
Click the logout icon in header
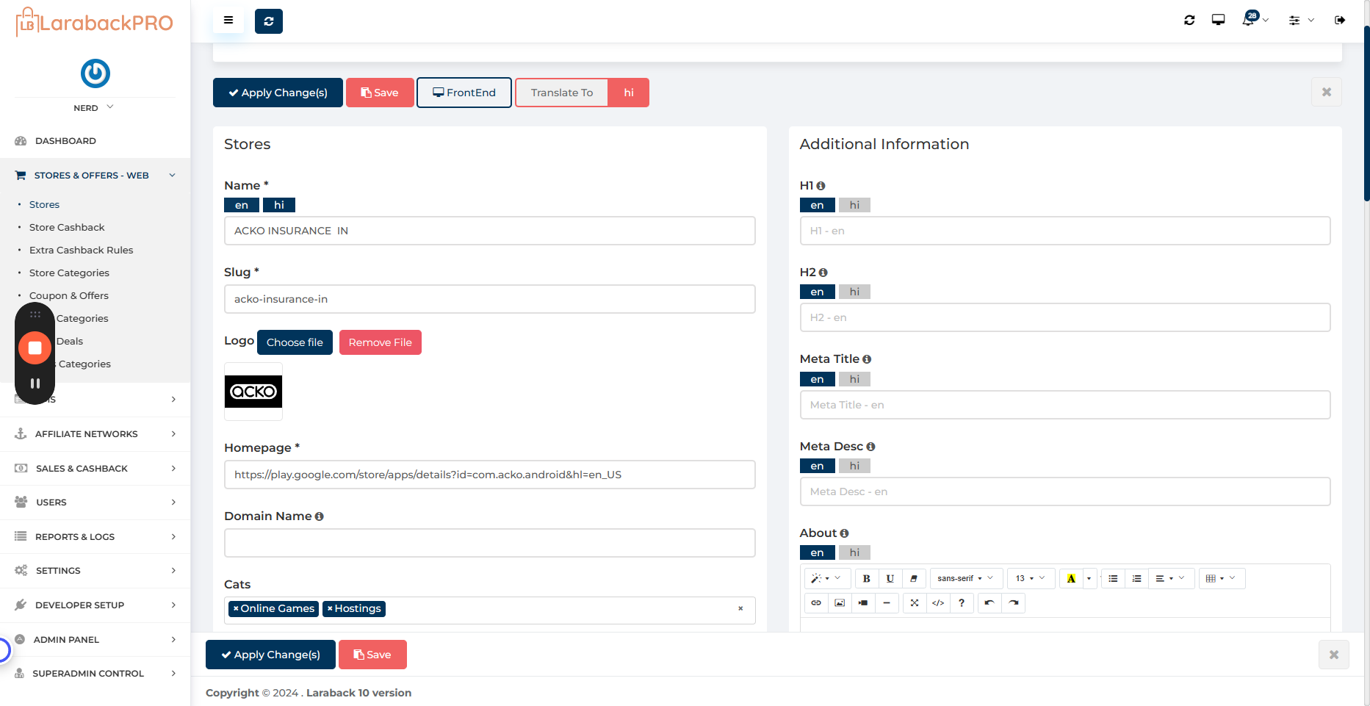[1340, 21]
